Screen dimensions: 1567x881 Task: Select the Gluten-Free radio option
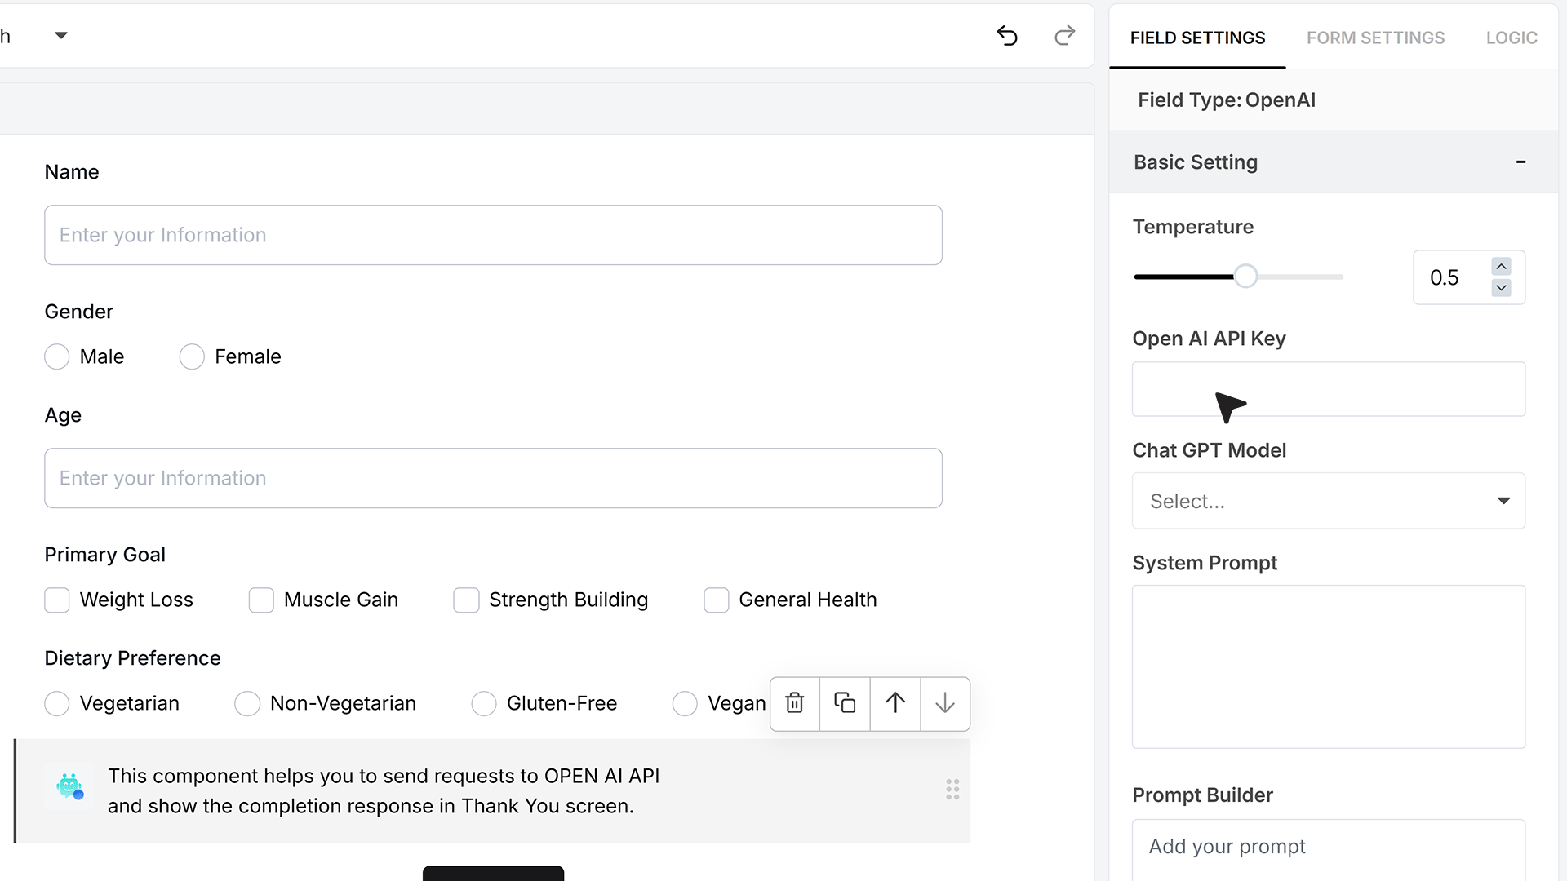coord(484,703)
